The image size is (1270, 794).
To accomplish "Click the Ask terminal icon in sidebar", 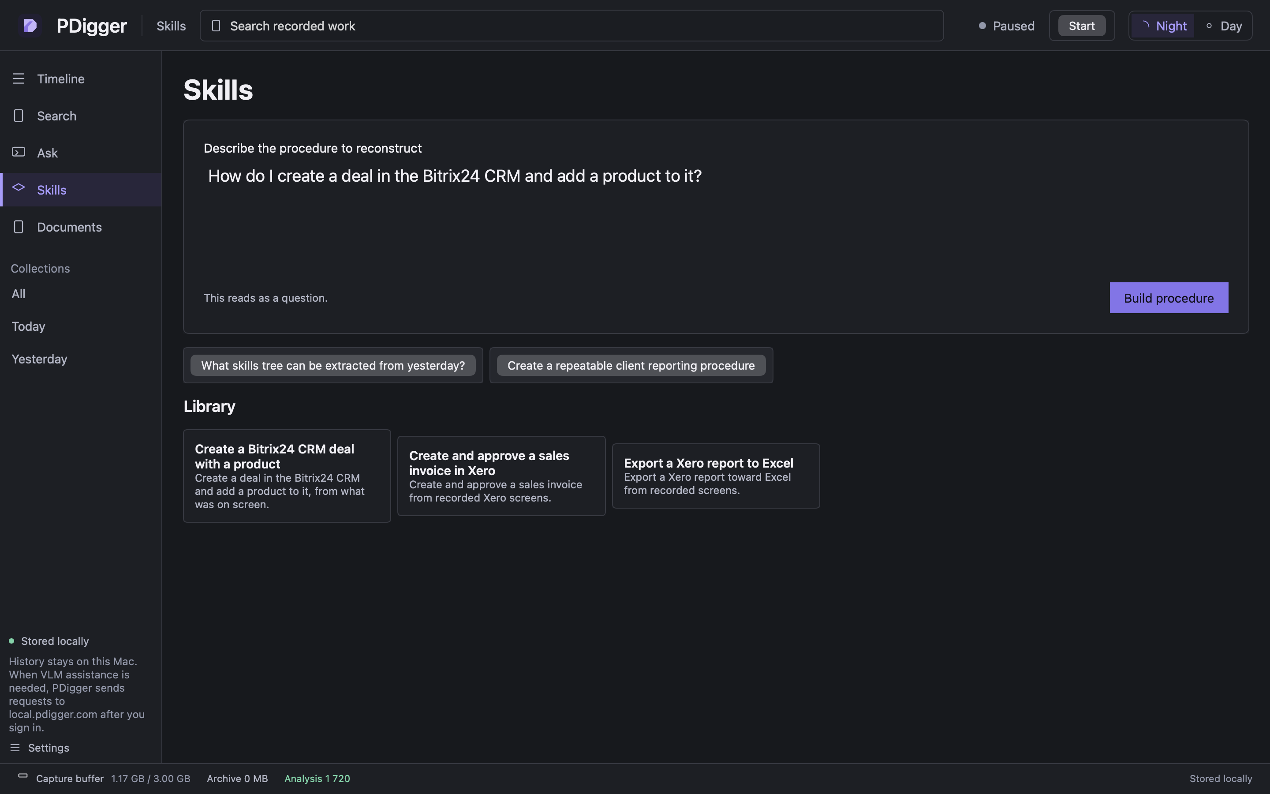I will [x=19, y=152].
